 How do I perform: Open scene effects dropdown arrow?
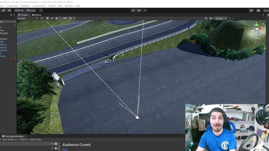61,18
